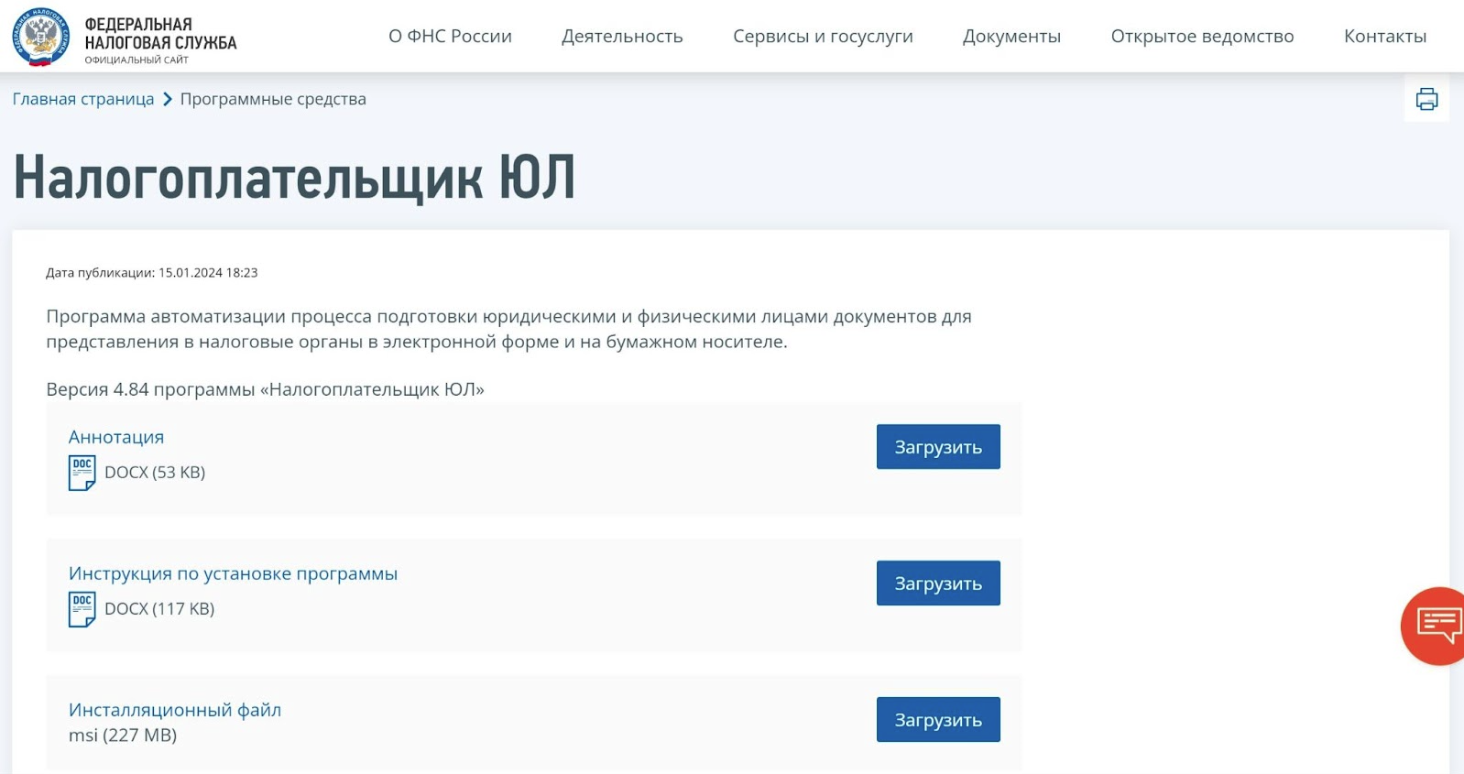Click the DOC file icon under Аннотация
Screen dimensions: 1464x774
(x=82, y=473)
